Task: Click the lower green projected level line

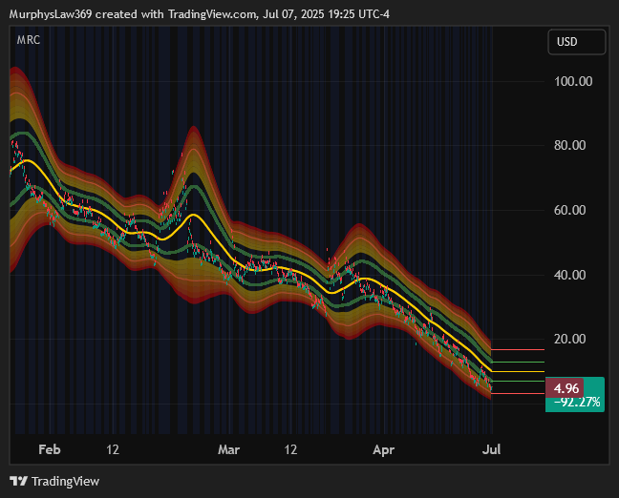Action: (x=518, y=382)
